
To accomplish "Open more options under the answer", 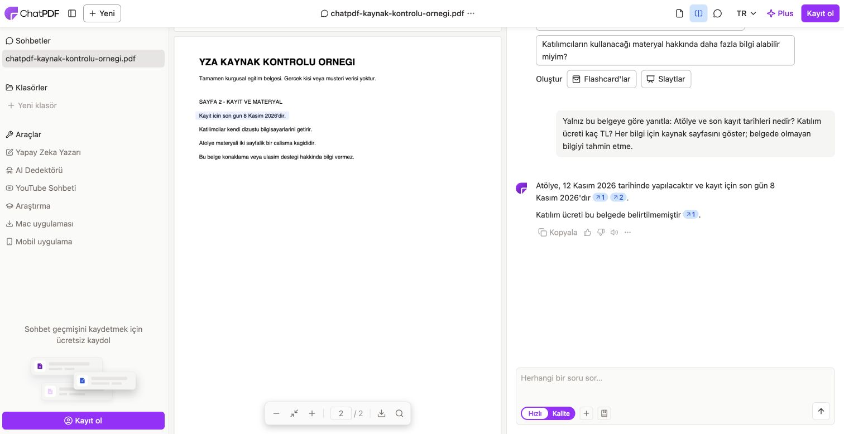I will pyautogui.click(x=627, y=232).
